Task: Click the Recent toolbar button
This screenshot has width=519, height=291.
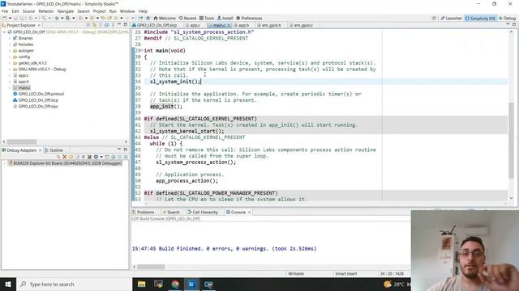Action: [x=187, y=18]
